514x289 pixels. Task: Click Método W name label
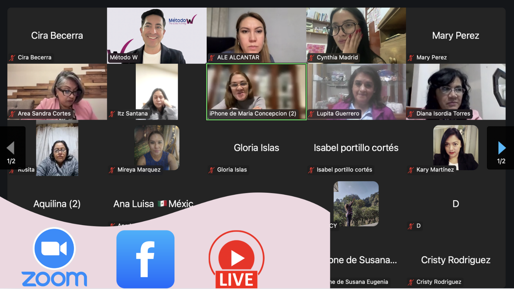pyautogui.click(x=124, y=58)
